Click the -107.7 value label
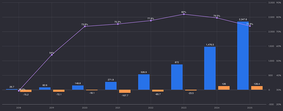Screen dimensions: 283x111 point(125,96)
